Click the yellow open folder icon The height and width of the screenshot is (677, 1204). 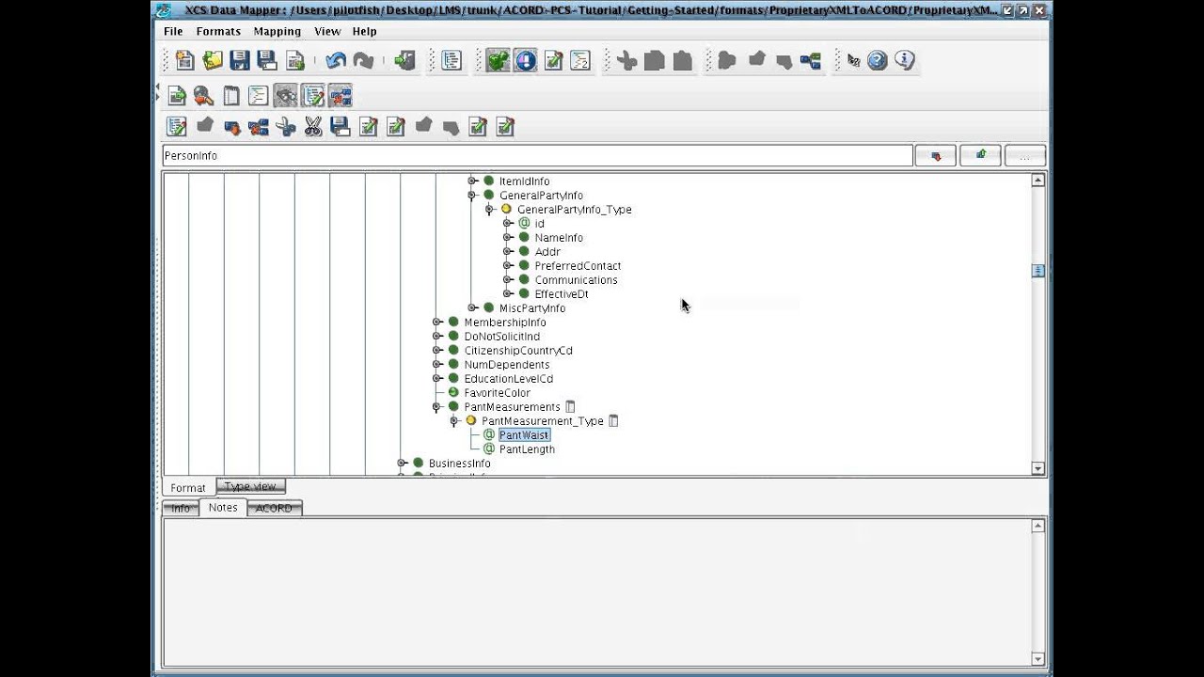[213, 60]
